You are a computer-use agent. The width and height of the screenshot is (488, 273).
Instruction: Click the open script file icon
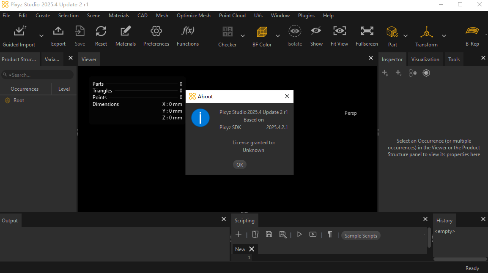[255, 235]
